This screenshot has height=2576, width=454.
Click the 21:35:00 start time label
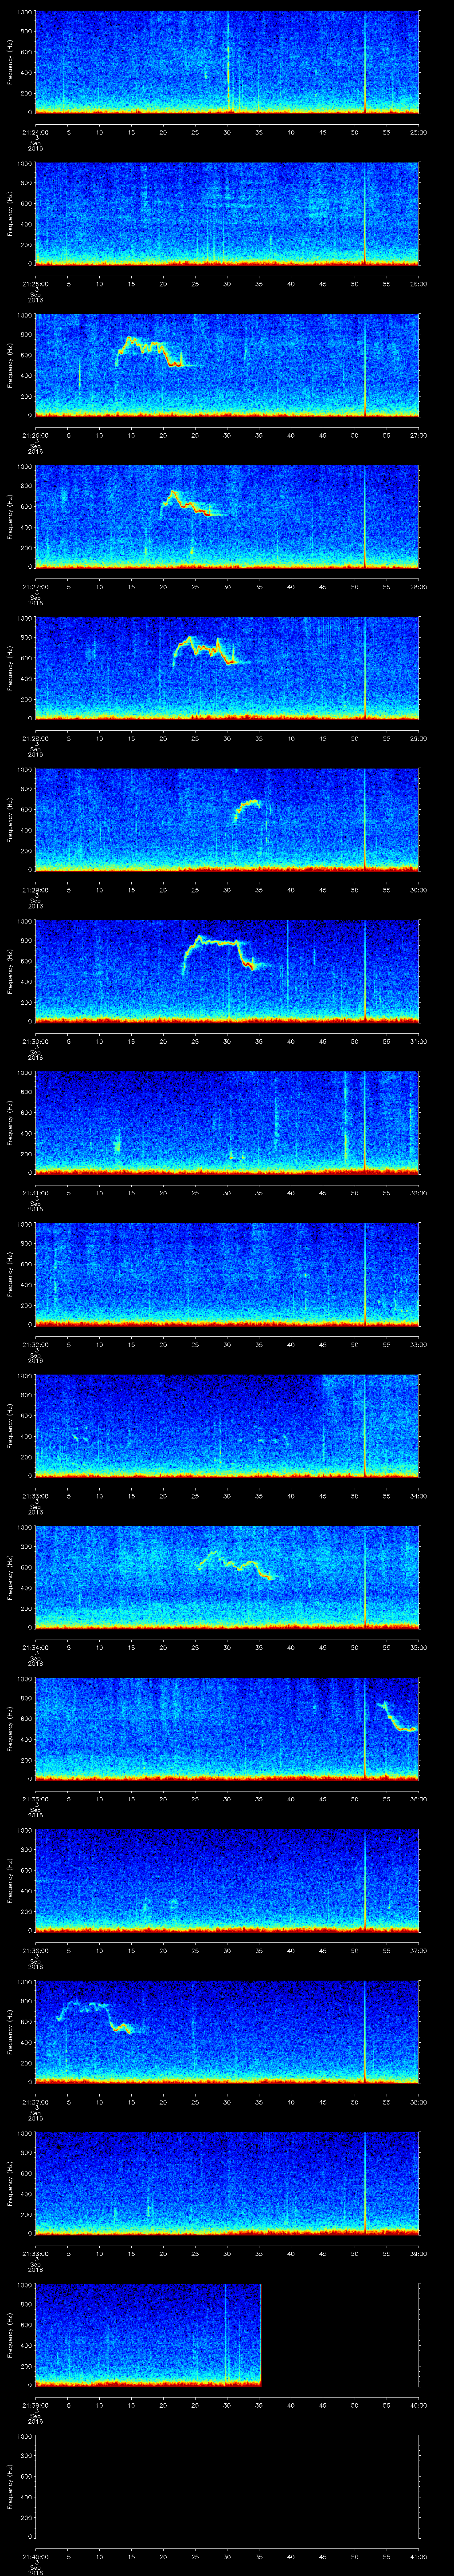click(35, 1798)
